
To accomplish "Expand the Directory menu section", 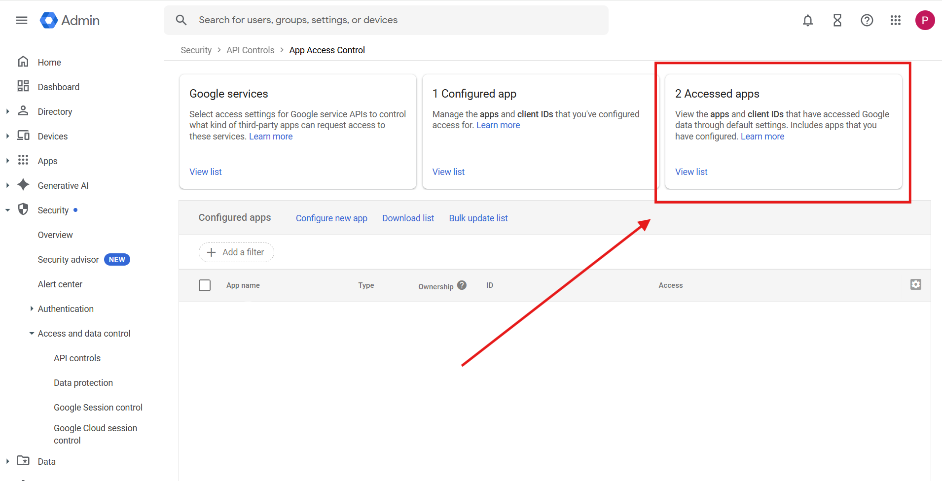I will click(x=7, y=112).
